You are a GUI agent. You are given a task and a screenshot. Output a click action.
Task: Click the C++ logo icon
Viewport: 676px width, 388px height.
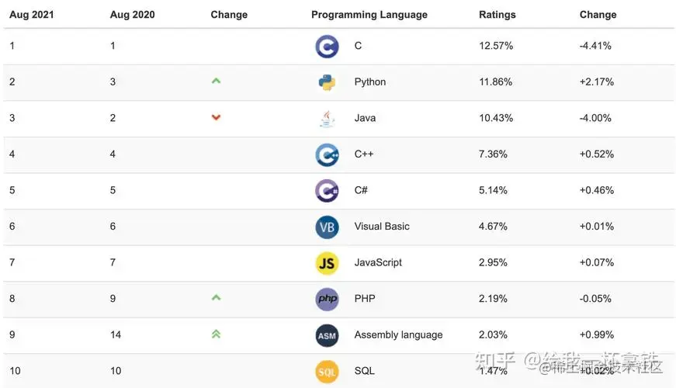pos(327,154)
